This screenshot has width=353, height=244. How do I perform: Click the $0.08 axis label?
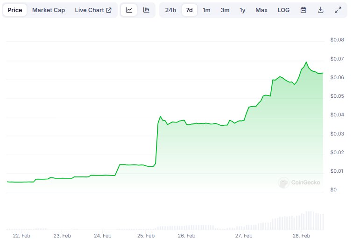(337, 40)
